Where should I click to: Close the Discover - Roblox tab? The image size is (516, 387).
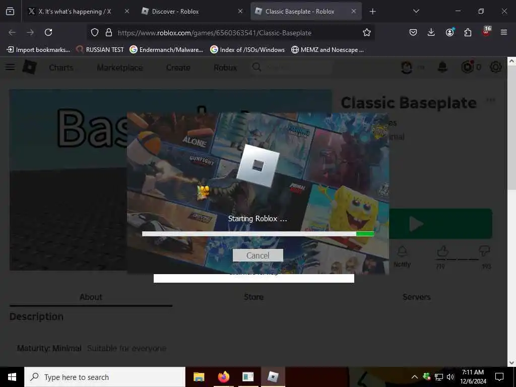240,11
